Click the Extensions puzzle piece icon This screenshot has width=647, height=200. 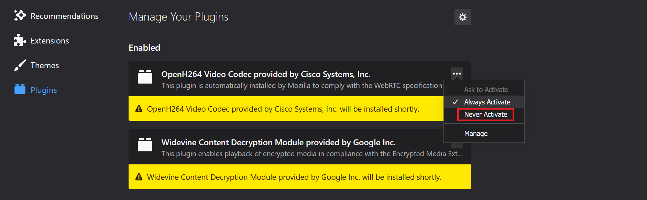tap(20, 40)
